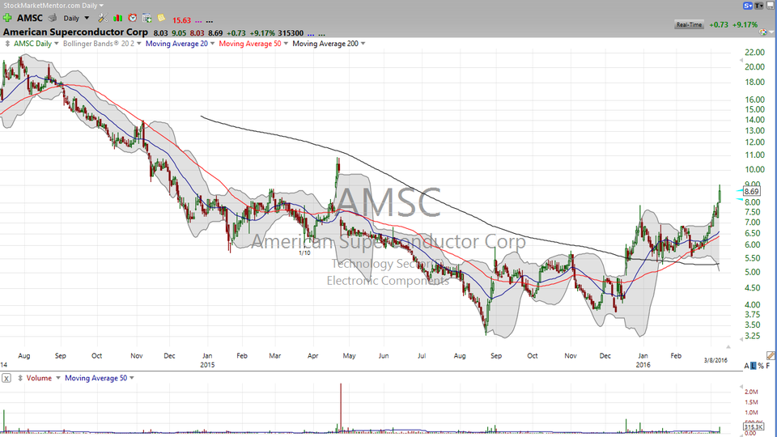
Task: Click the layout window icon at top right
Action: [771, 6]
